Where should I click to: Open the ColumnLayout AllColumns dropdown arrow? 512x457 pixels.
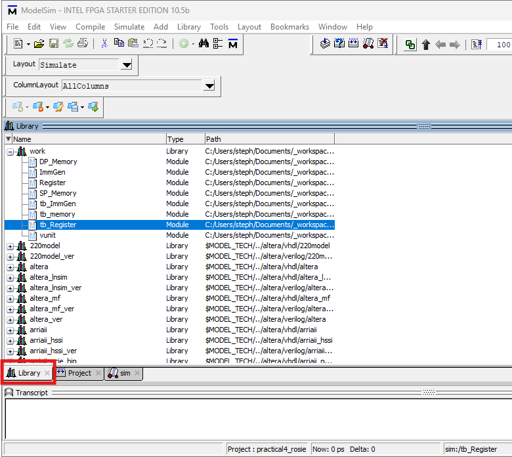[209, 86]
